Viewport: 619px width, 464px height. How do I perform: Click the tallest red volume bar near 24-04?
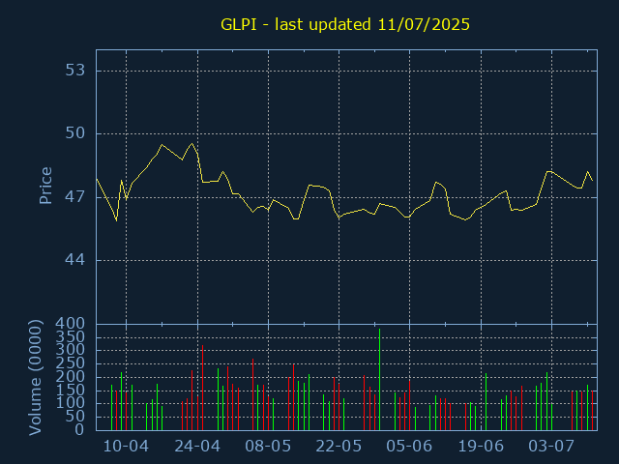tap(202, 388)
